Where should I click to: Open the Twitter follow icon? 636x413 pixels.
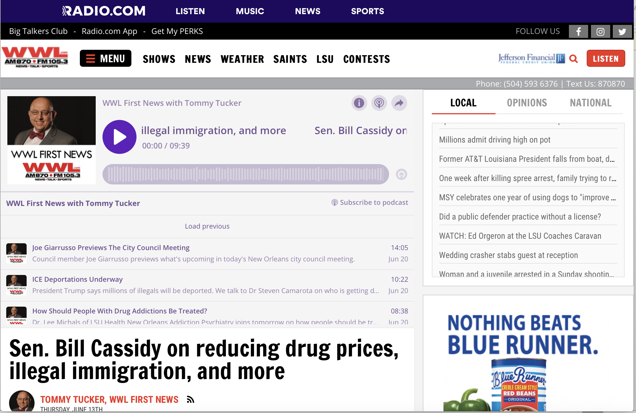click(x=622, y=31)
